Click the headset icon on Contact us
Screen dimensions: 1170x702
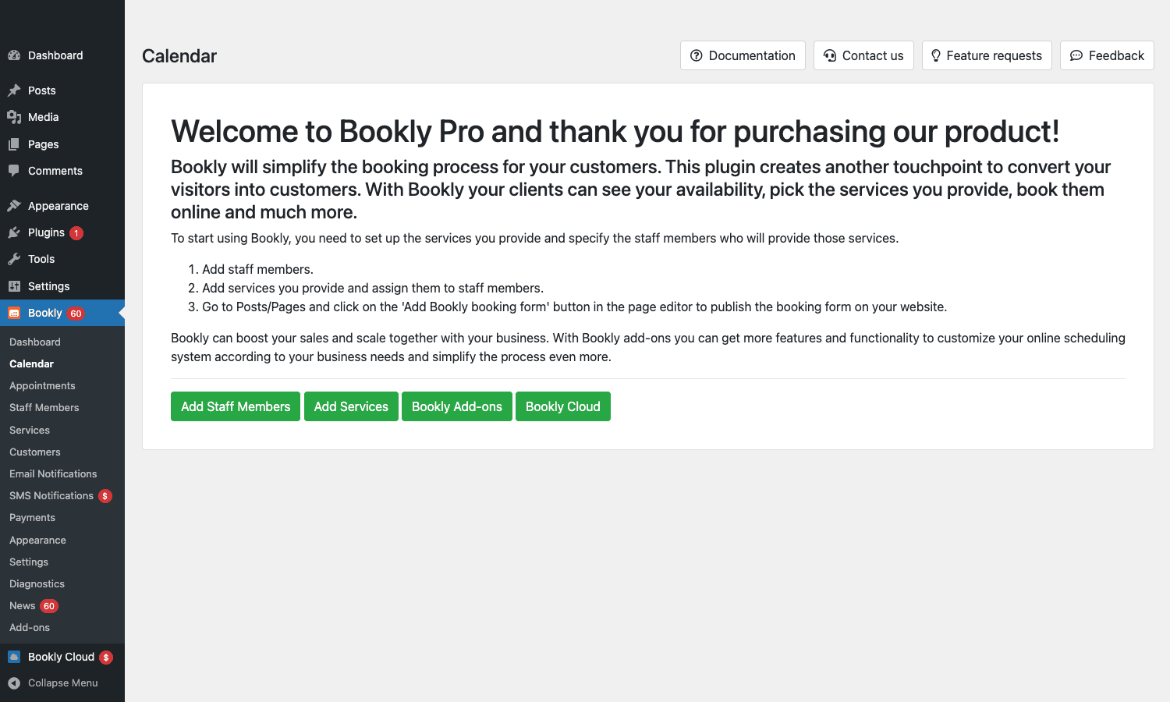click(x=830, y=55)
